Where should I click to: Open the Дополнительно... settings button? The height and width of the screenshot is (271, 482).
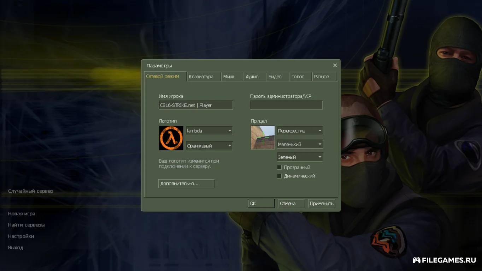pyautogui.click(x=187, y=183)
